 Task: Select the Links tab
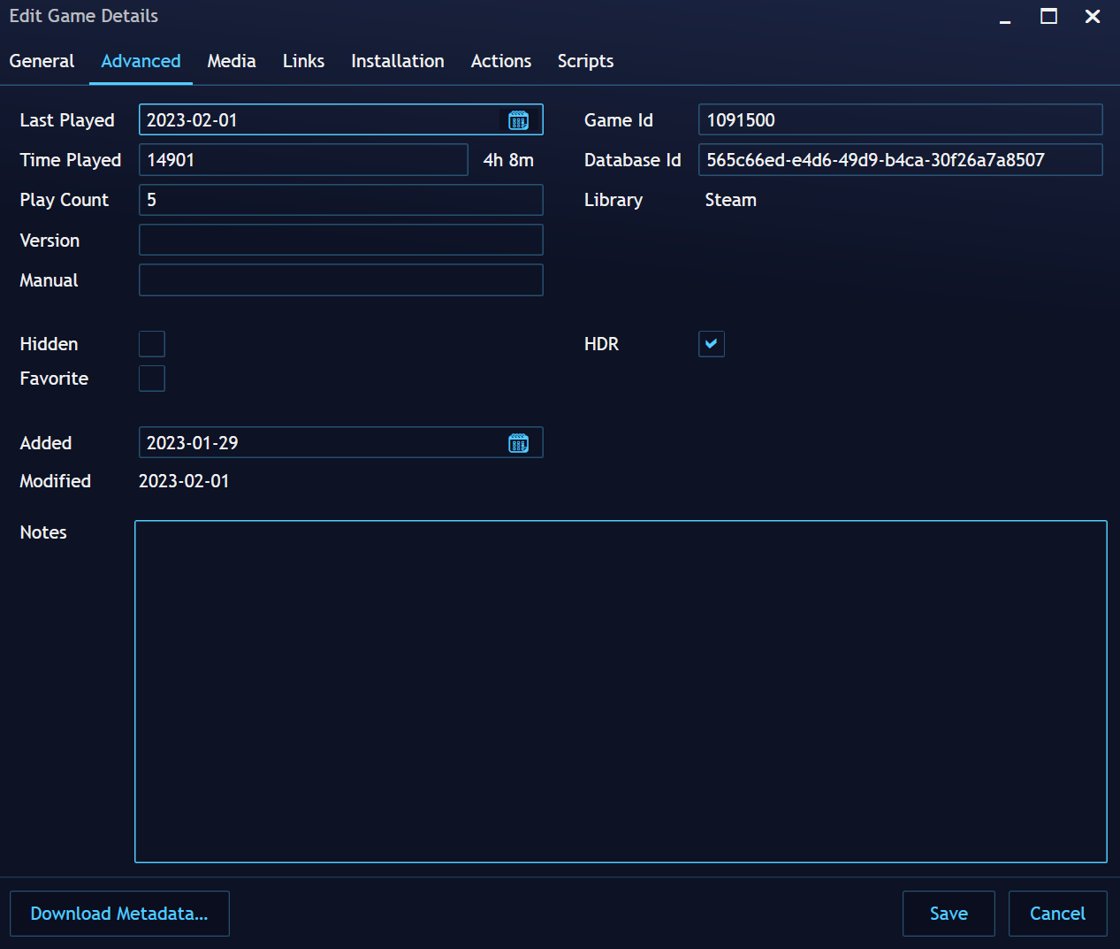(x=303, y=61)
